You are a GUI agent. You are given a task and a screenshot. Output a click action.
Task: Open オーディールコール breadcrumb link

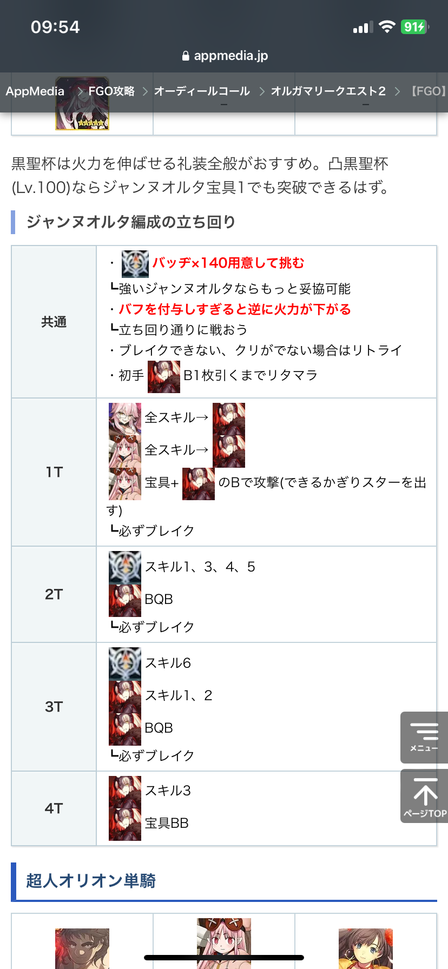pos(202,91)
